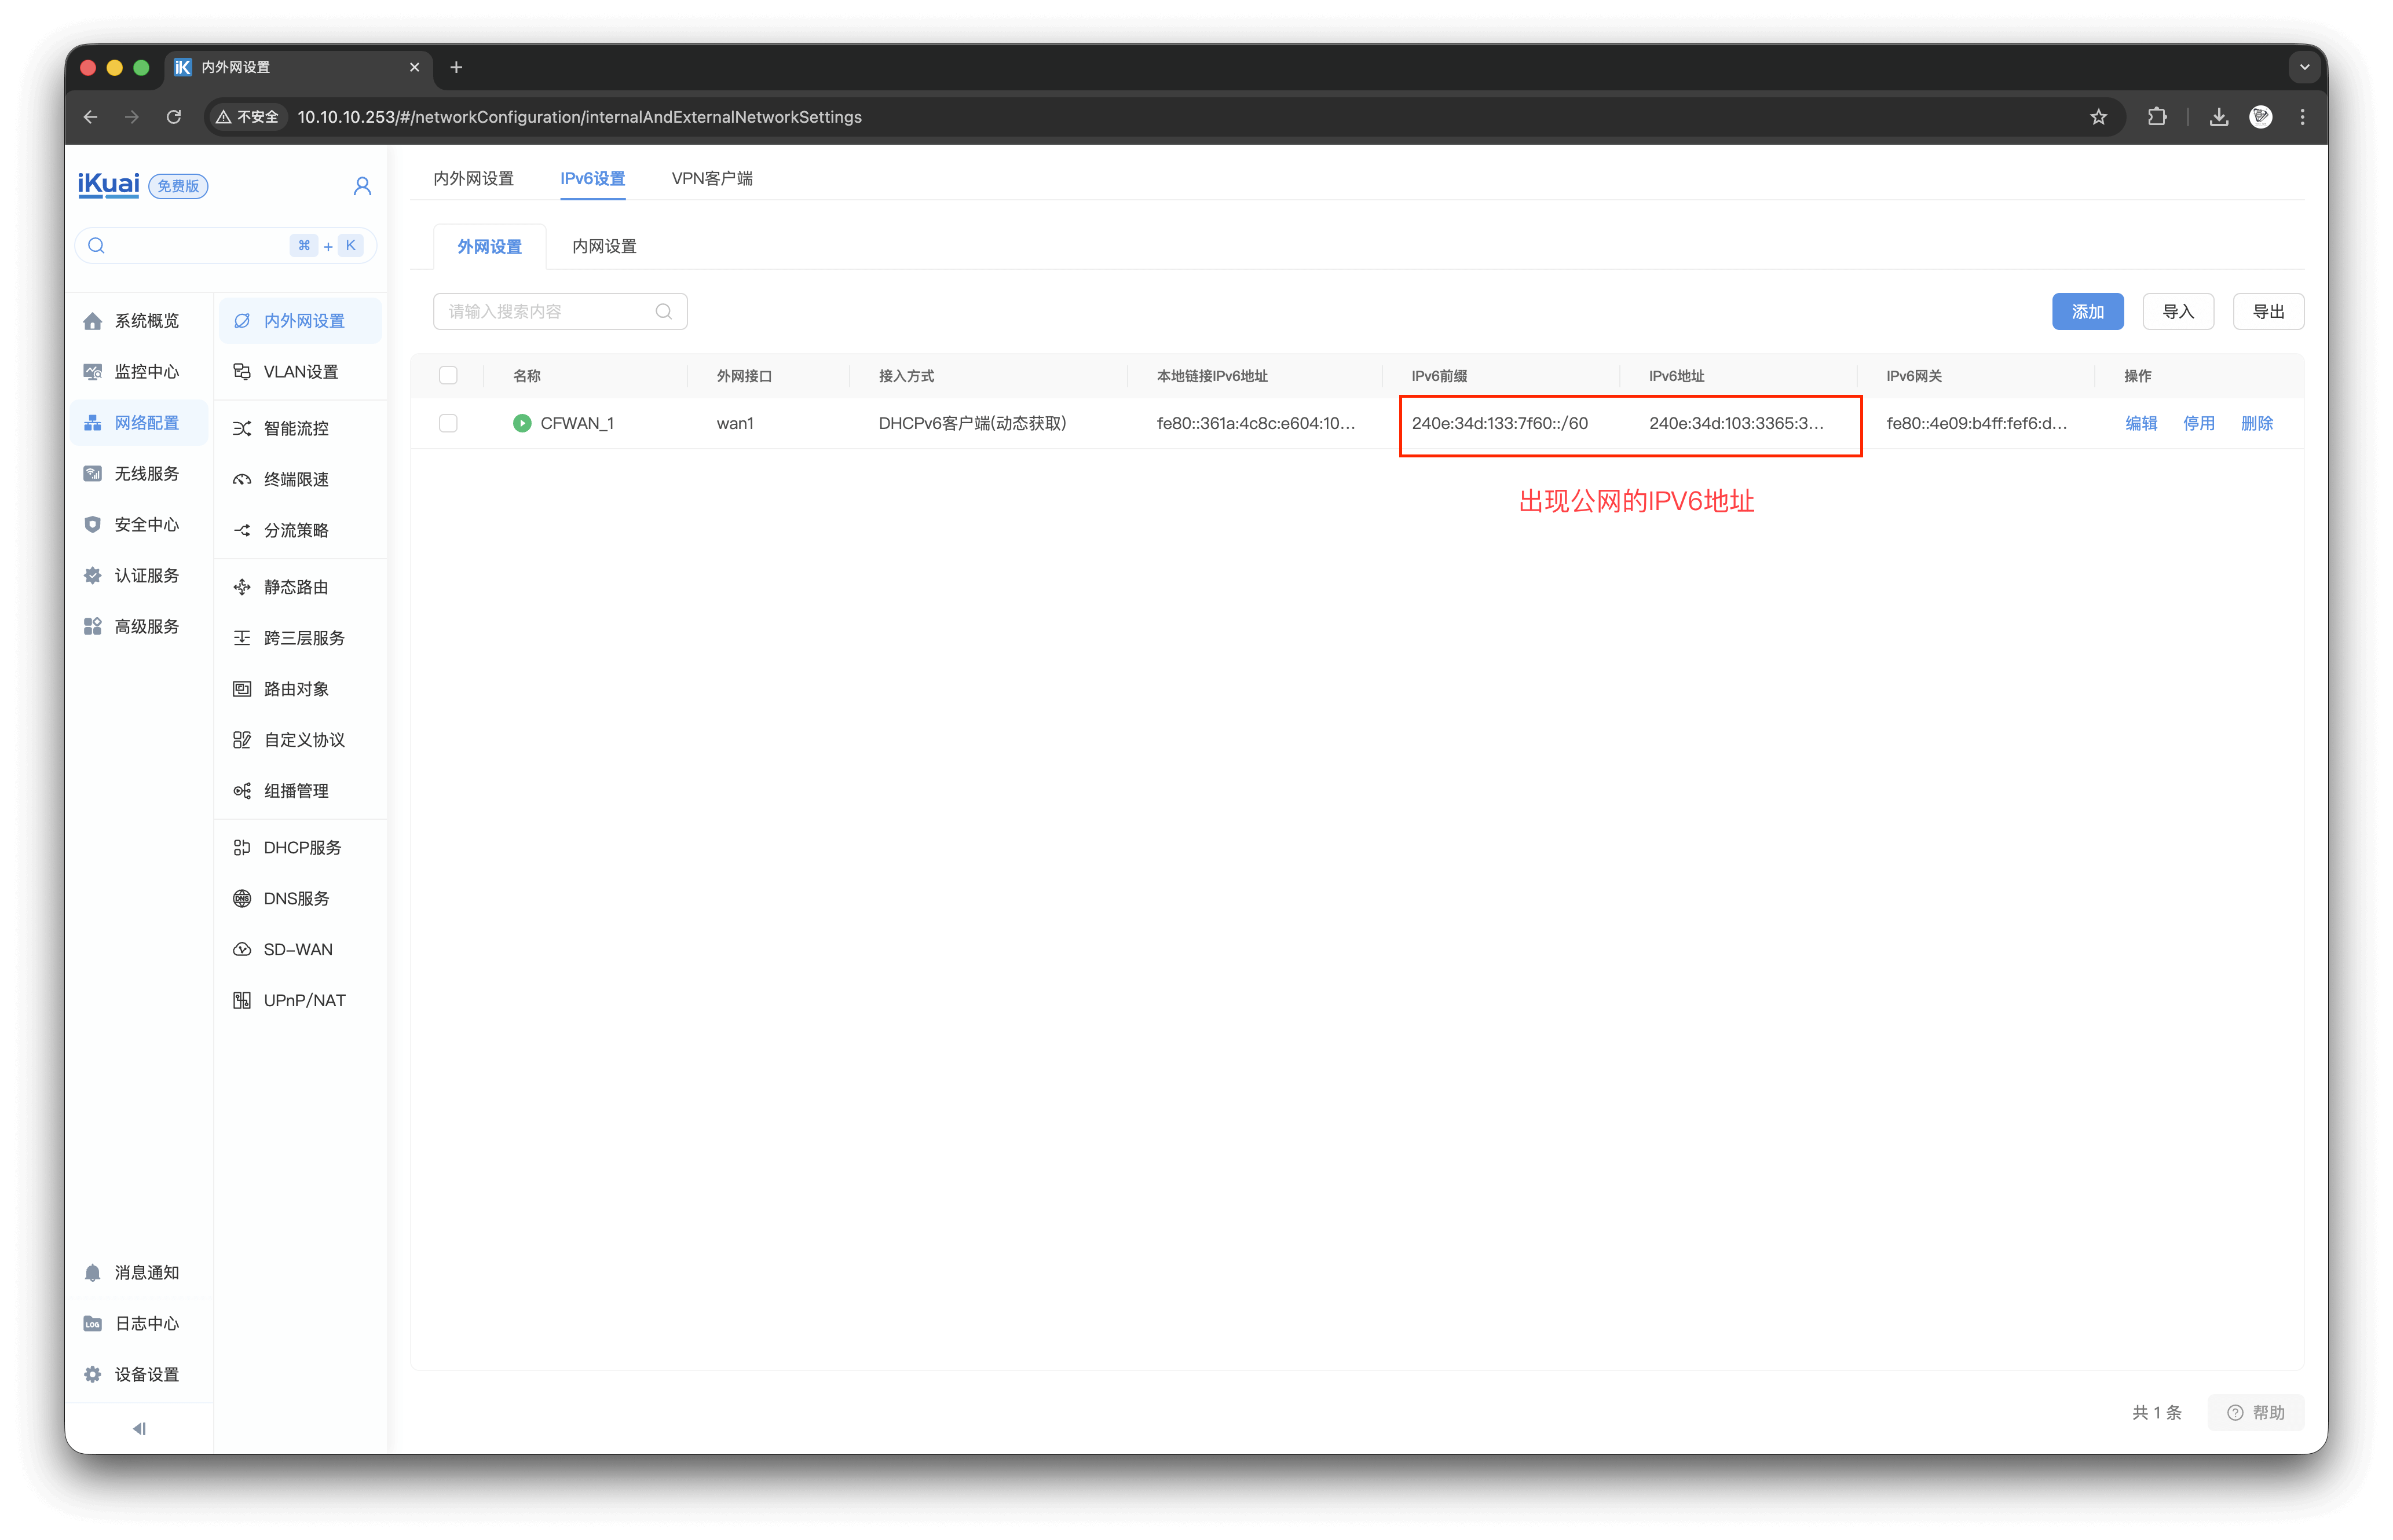Image resolution: width=2393 pixels, height=1540 pixels.
Task: Click the user account icon
Action: click(362, 186)
